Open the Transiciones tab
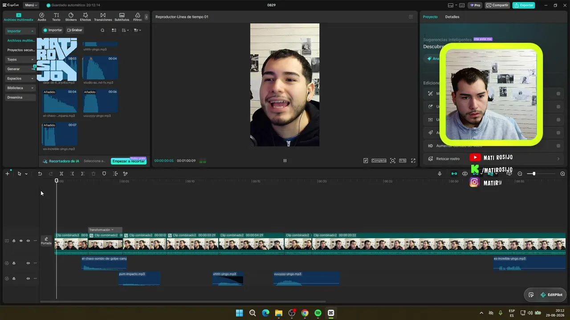 point(103,17)
